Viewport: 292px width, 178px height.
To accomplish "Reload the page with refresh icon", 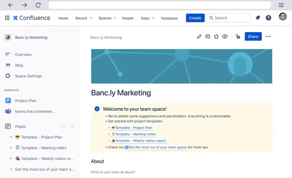I will (x=38, y=5).
